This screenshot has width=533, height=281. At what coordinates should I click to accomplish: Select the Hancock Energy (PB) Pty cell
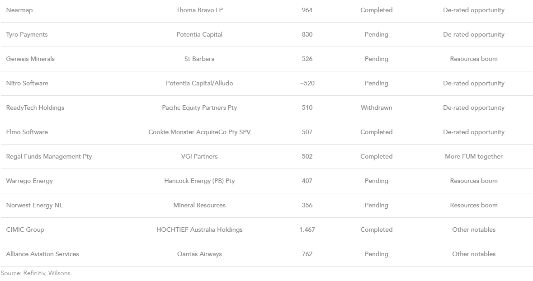(199, 181)
